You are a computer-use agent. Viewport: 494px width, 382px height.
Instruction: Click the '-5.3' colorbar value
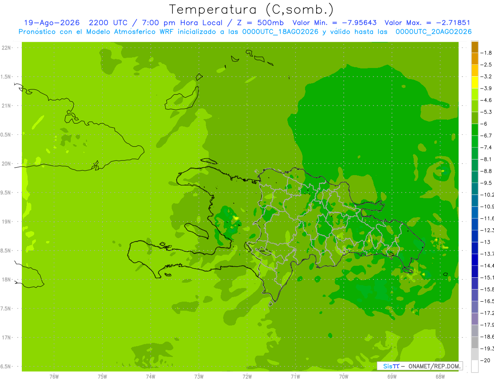(x=486, y=112)
